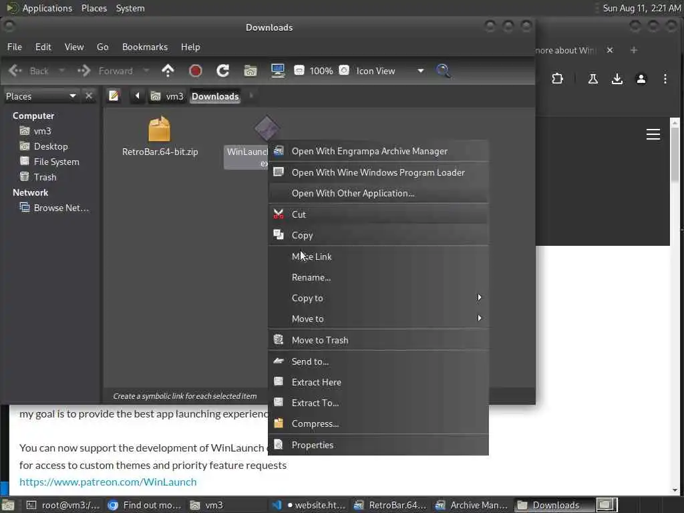Follow the patreon.com/WinLaunch link
This screenshot has width=684, height=513.
click(x=108, y=482)
